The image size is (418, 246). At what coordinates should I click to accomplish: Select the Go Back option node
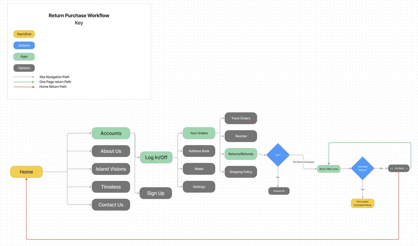(x=399, y=168)
